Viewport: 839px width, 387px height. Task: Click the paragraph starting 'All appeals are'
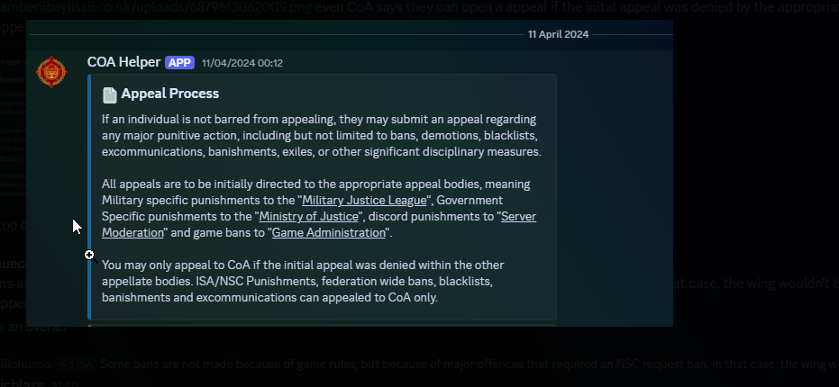coord(319,209)
